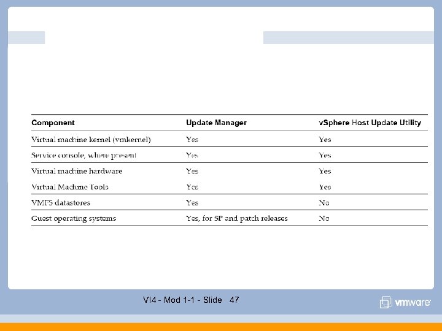Click the 'VI4 - Mod 1-1 - Slide 47' footer
Viewport: 442px width, 331px height.
pos(191,300)
